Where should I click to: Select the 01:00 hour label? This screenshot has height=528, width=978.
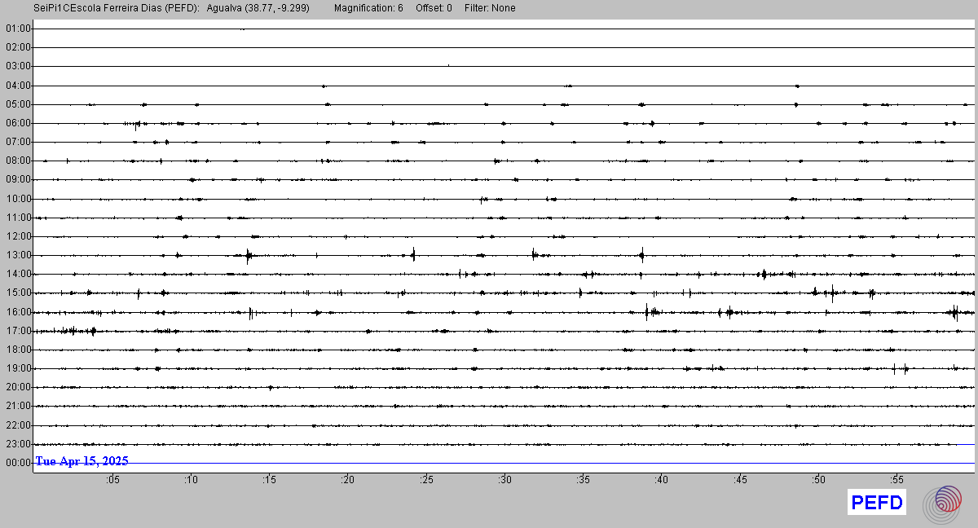point(18,29)
